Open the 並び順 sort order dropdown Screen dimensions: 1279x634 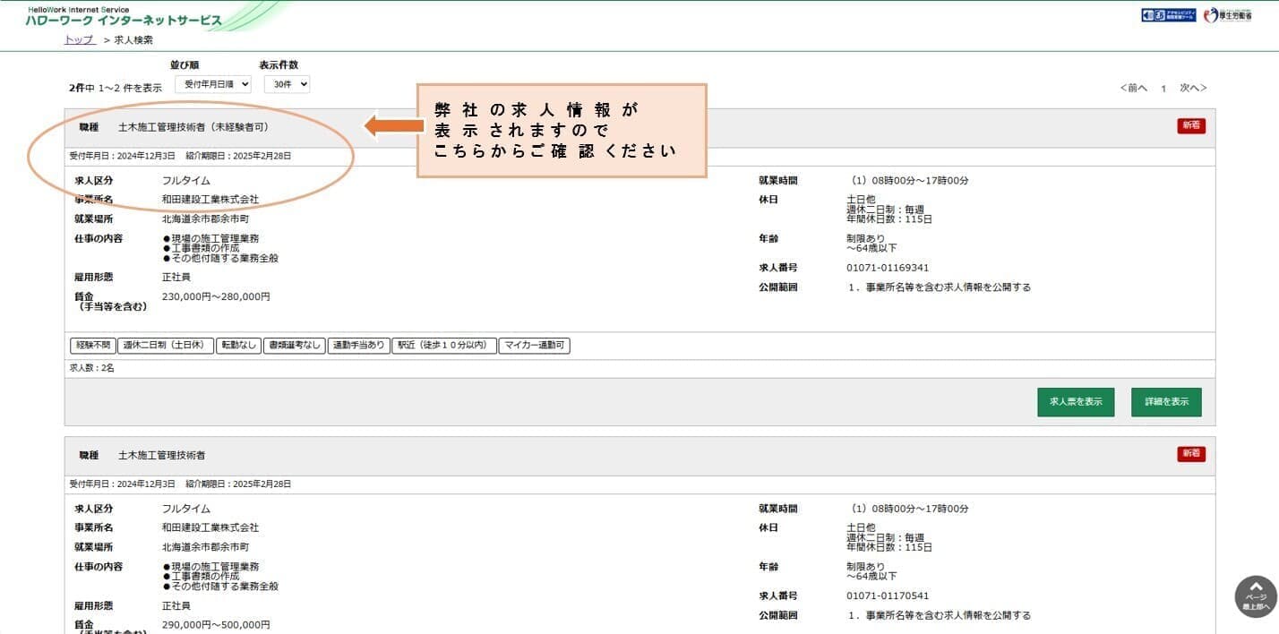point(212,84)
